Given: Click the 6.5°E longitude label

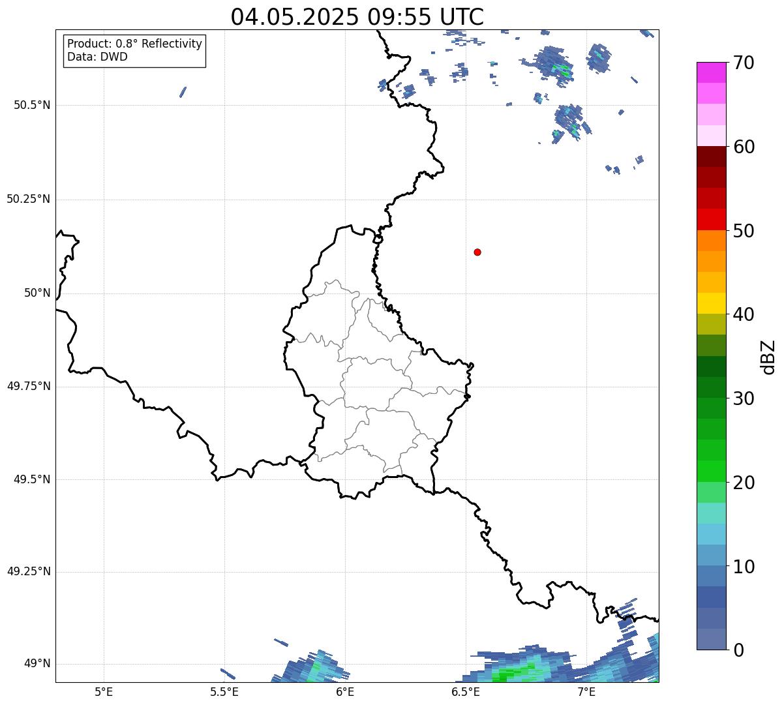Looking at the screenshot, I should click(466, 691).
